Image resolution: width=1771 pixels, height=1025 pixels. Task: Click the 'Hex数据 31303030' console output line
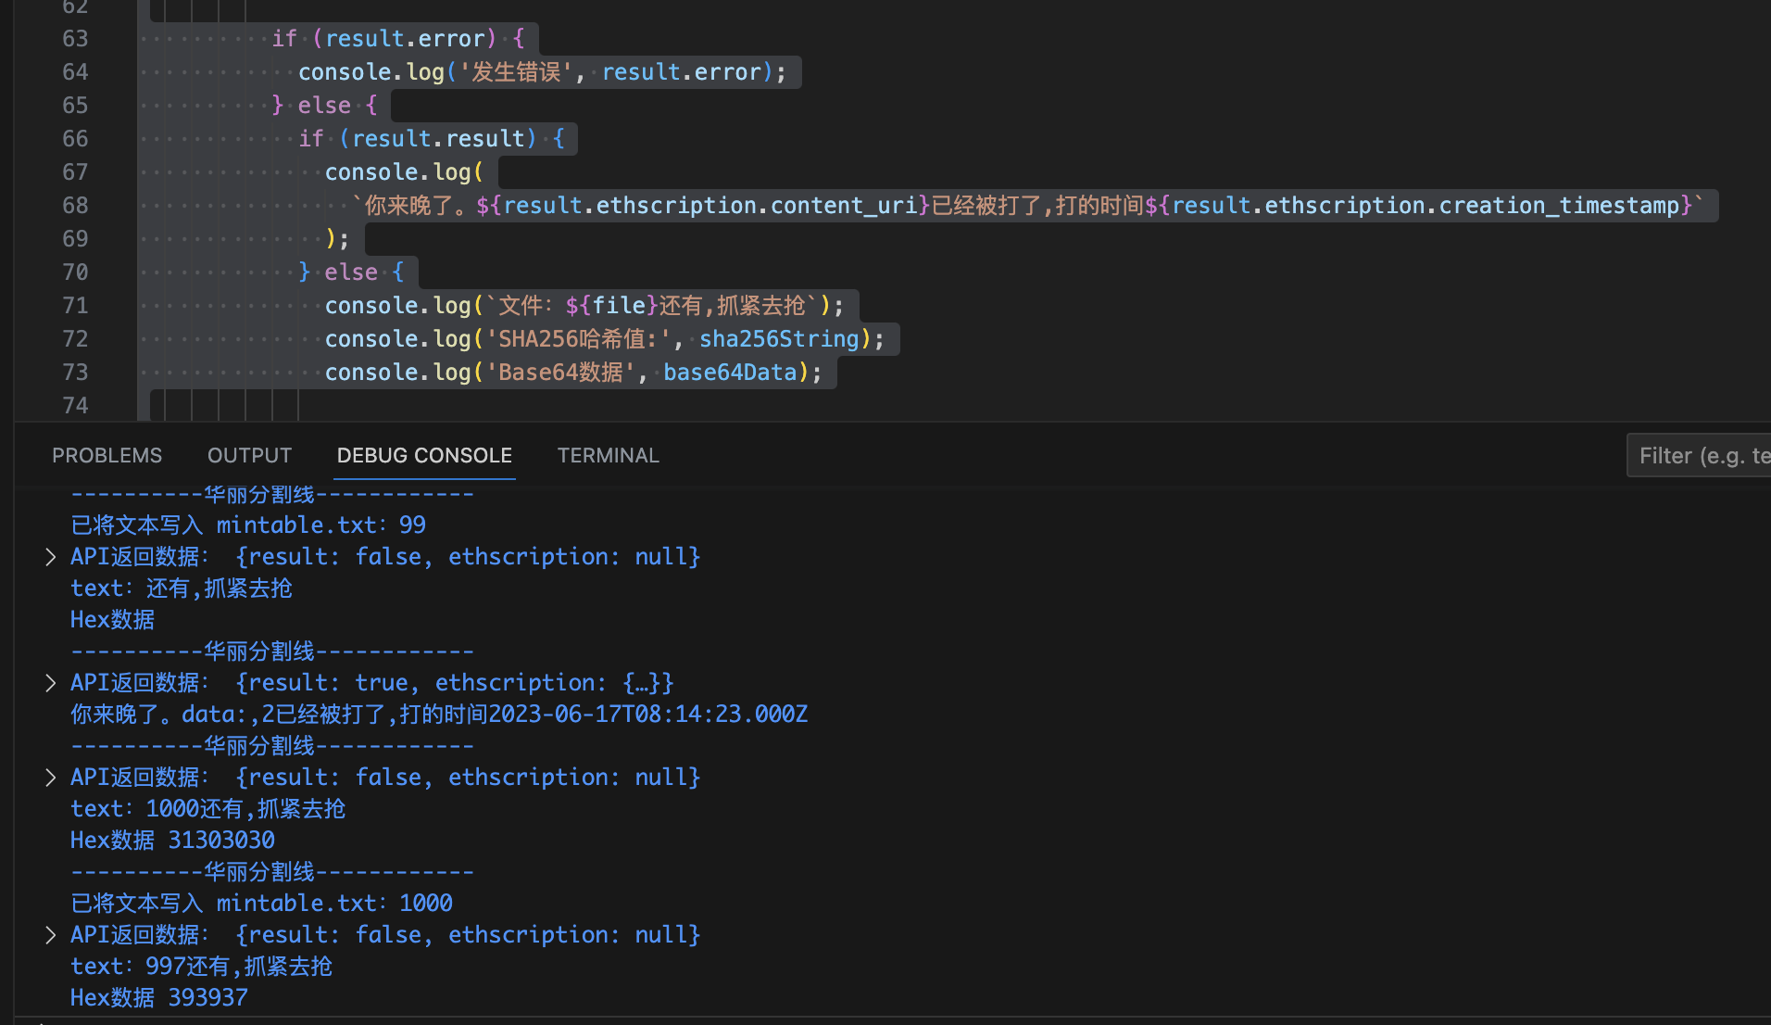click(172, 841)
